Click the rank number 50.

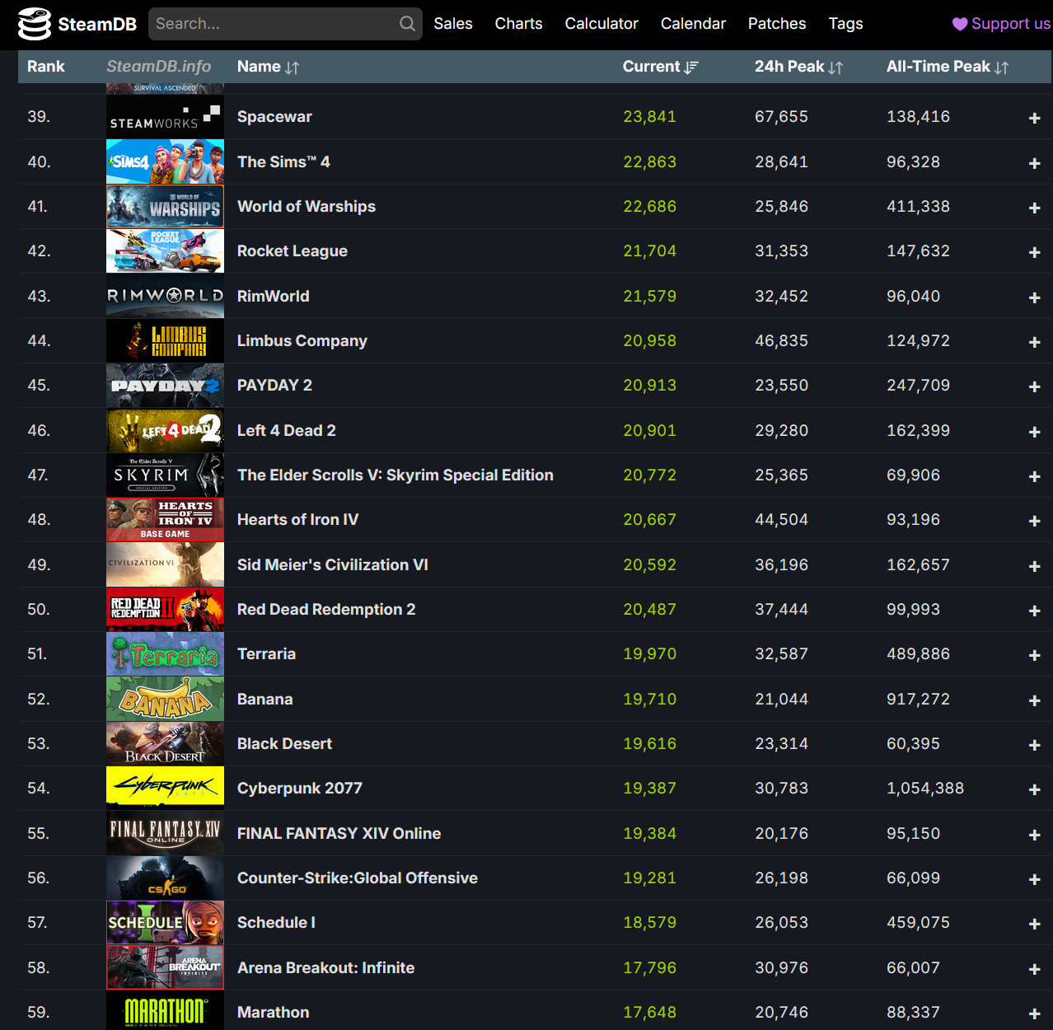pyautogui.click(x=39, y=609)
